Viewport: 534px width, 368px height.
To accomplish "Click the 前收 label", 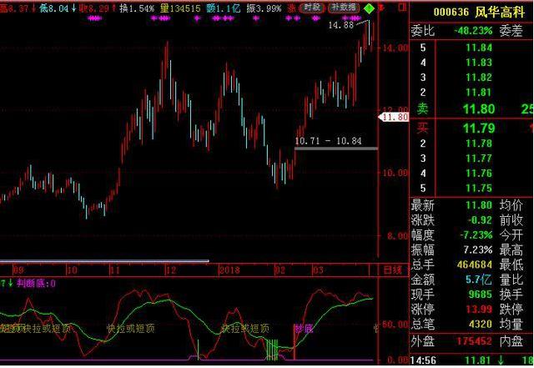I will pyautogui.click(x=511, y=220).
